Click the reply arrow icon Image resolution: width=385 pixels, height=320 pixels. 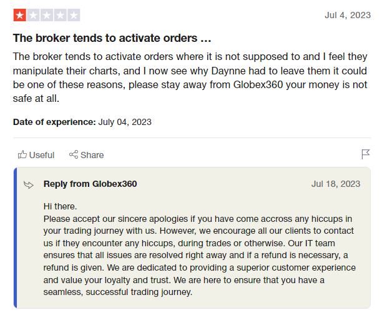(x=28, y=184)
